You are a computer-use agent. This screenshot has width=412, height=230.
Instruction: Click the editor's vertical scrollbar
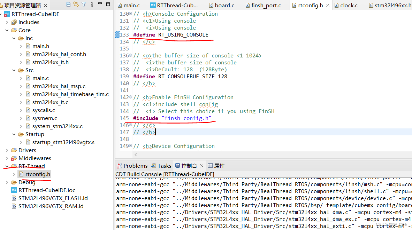click(x=410, y=70)
